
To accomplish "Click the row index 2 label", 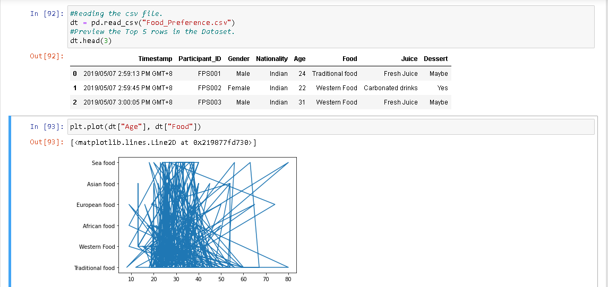I will (75, 102).
